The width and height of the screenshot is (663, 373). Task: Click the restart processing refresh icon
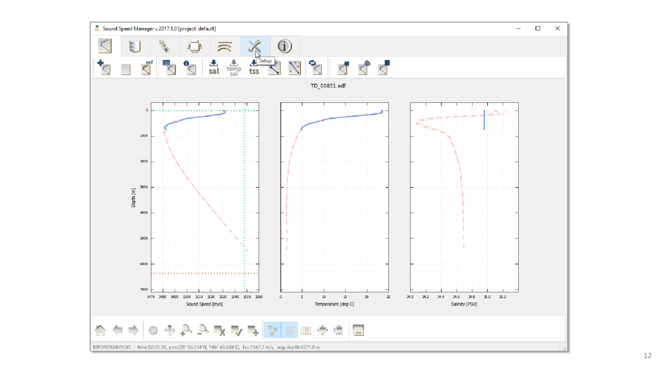(315, 67)
